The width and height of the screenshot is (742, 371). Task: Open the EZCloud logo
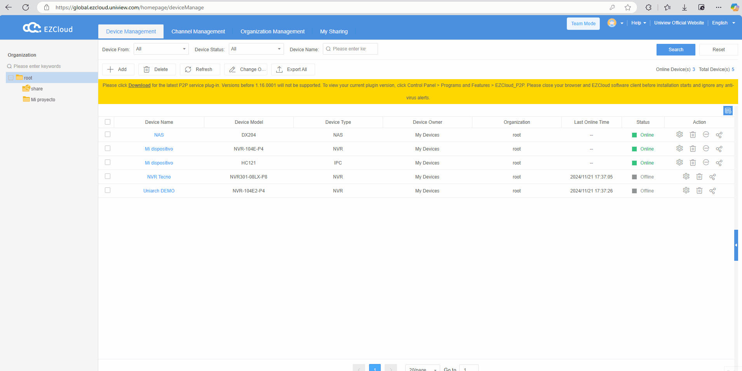(47, 27)
